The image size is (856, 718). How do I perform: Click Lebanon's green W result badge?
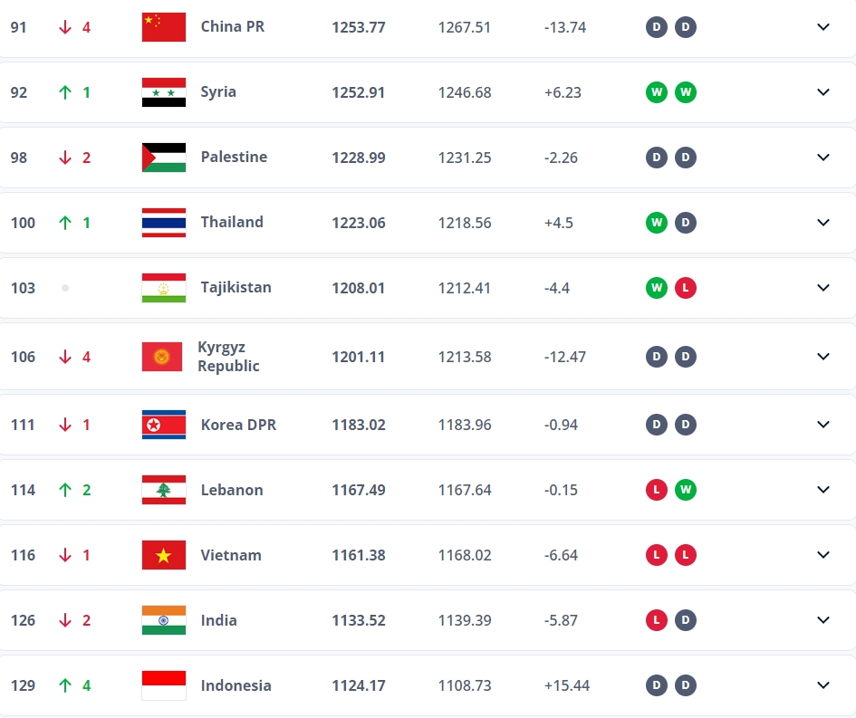[686, 490]
